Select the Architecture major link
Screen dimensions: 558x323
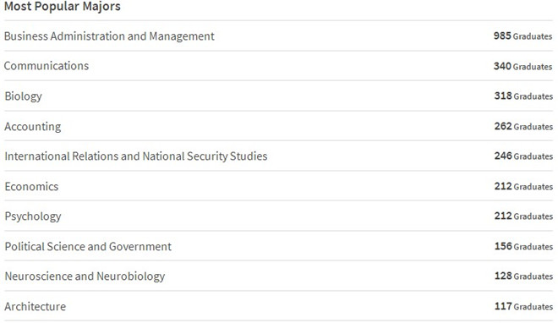coord(36,306)
